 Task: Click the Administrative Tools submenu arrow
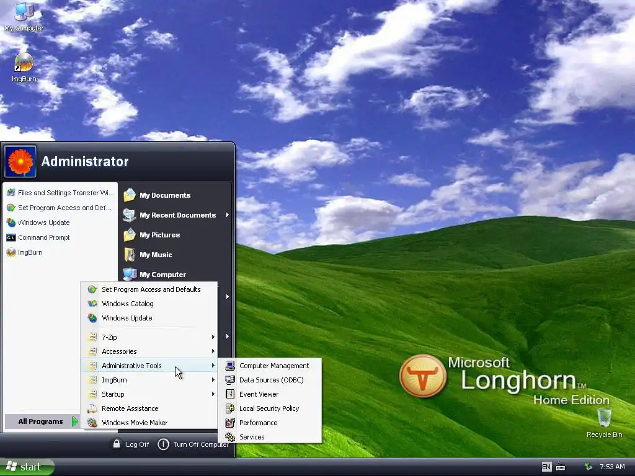click(x=213, y=366)
